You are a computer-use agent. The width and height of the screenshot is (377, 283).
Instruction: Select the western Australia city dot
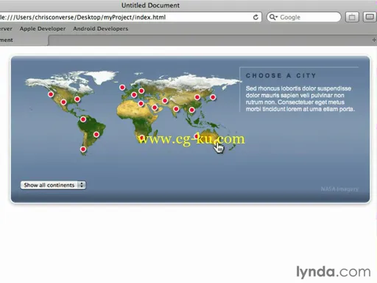197,136
